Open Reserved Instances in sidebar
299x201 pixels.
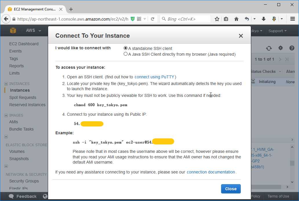(27, 105)
